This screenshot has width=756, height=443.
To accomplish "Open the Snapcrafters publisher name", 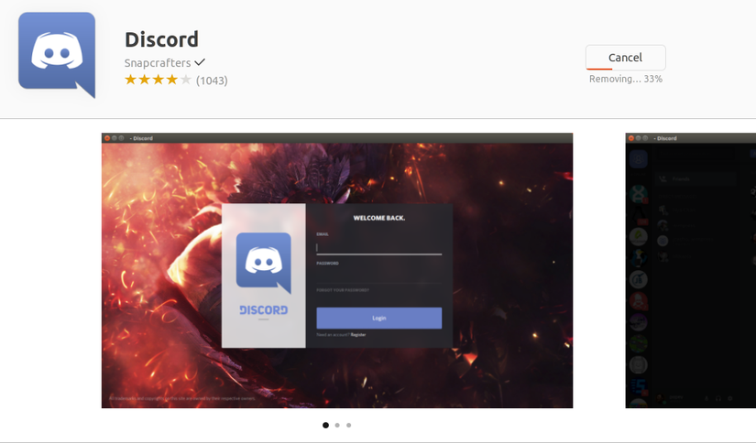I will coord(158,63).
